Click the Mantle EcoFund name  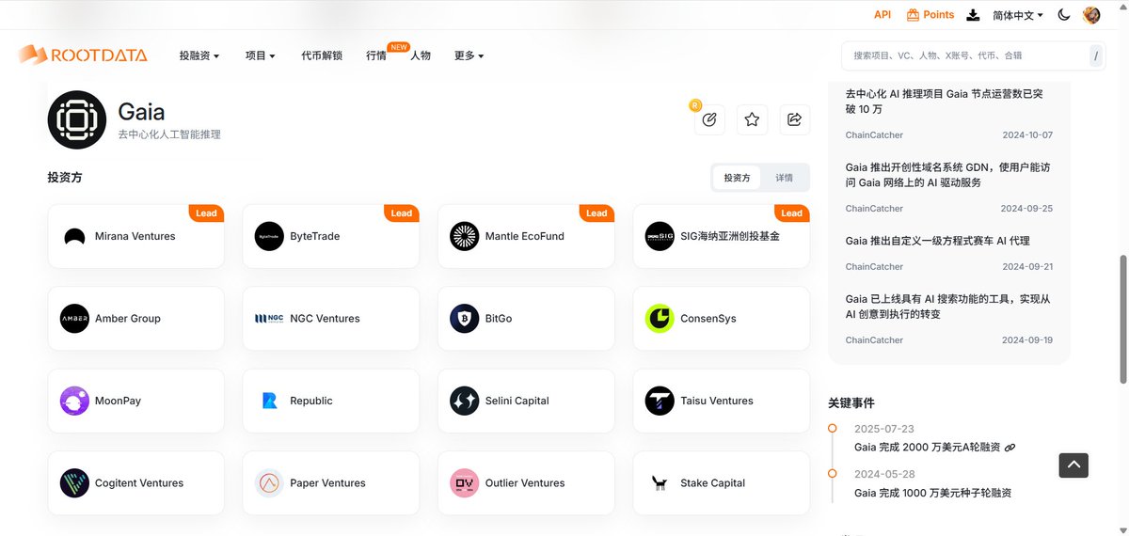[525, 237]
